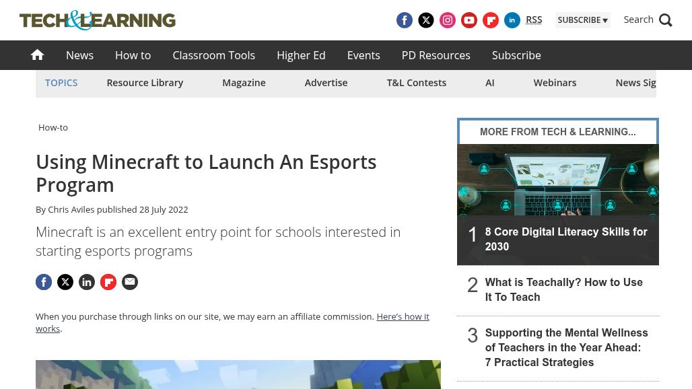Click Subscribe in the dark nav bar
The height and width of the screenshot is (389, 692).
(516, 55)
